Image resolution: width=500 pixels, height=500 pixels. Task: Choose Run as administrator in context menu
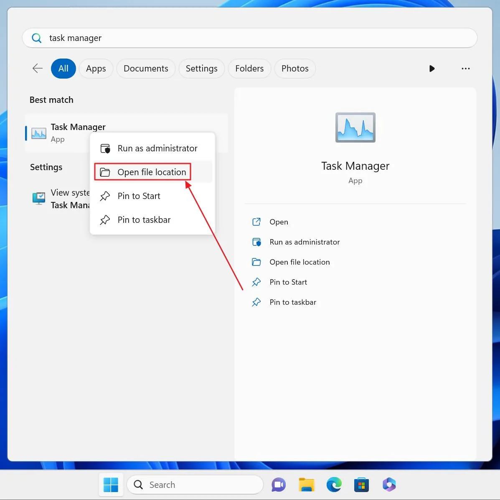[152, 148]
